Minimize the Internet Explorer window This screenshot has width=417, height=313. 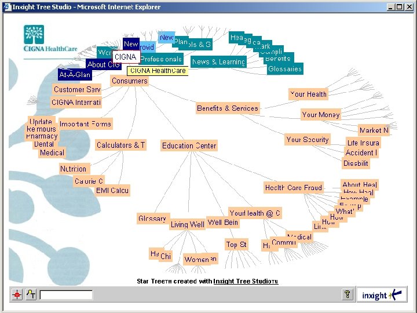tap(390, 7)
